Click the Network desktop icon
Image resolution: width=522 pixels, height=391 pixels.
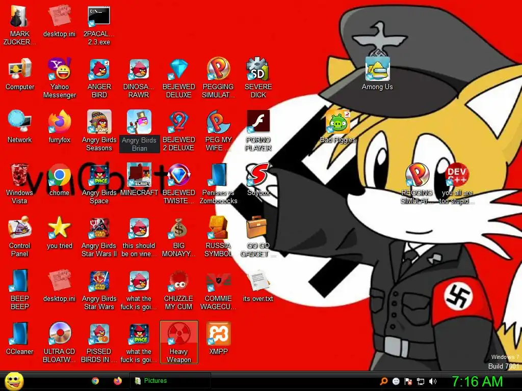20,127
